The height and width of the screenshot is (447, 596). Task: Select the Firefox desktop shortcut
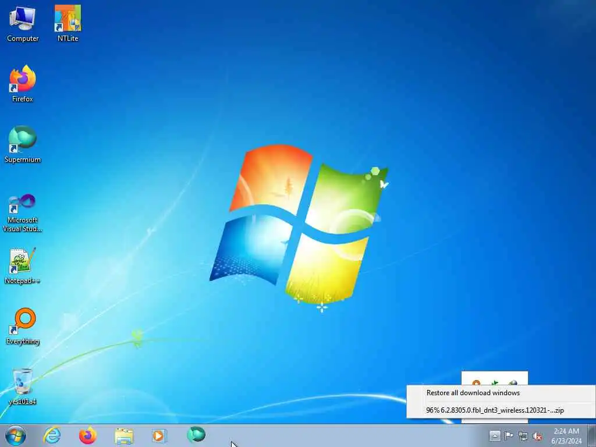(x=23, y=84)
